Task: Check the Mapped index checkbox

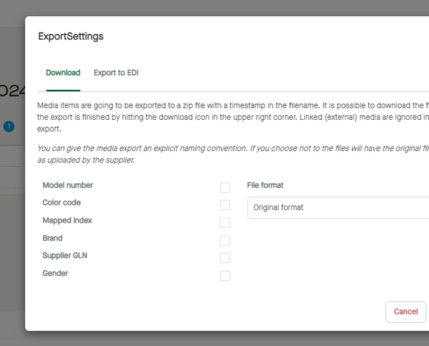Action: point(225,223)
